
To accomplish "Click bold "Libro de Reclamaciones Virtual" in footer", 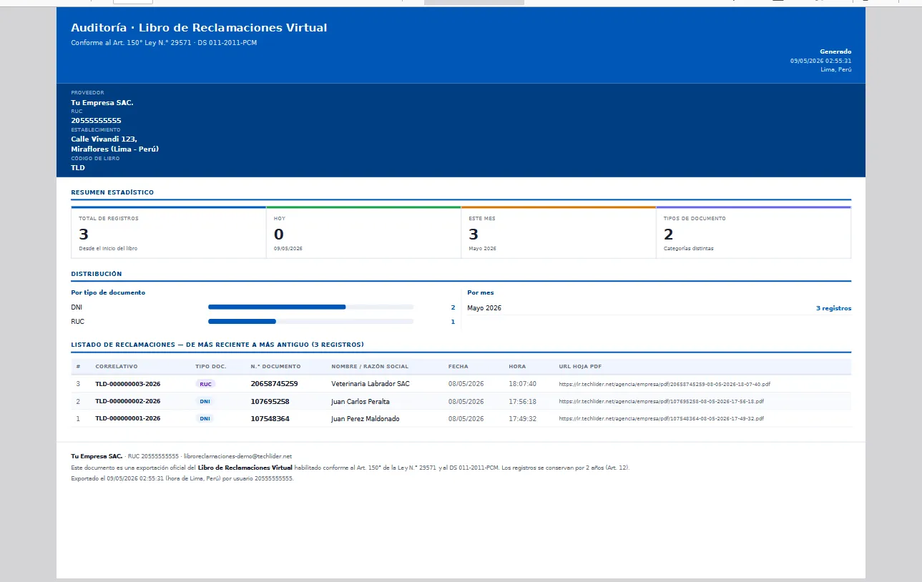I will coord(245,467).
